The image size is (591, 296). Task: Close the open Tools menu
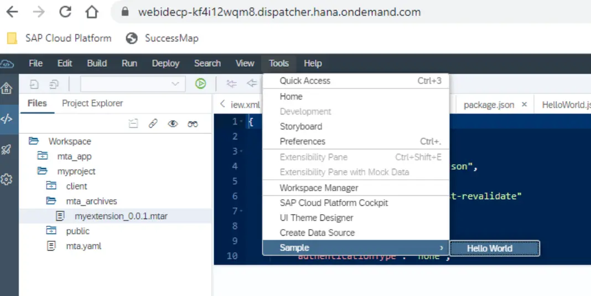click(279, 63)
